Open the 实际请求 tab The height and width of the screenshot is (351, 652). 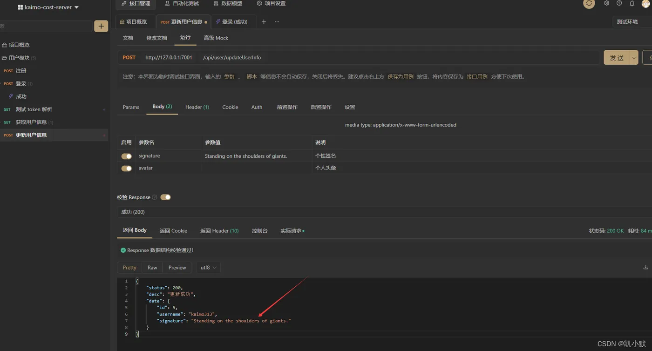pyautogui.click(x=292, y=231)
